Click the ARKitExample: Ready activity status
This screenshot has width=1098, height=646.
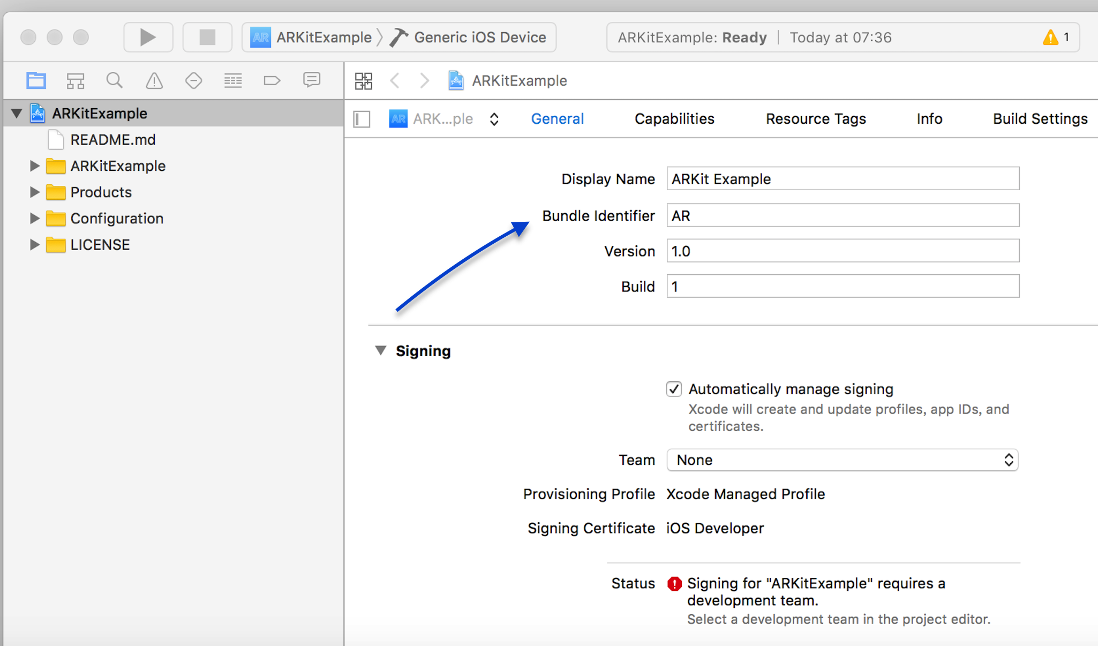[692, 37]
